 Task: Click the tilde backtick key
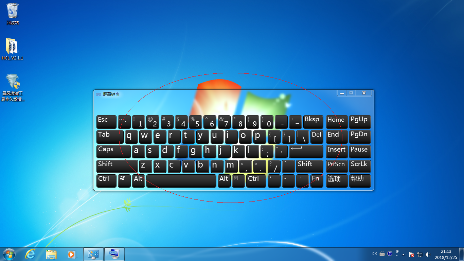(x=124, y=122)
